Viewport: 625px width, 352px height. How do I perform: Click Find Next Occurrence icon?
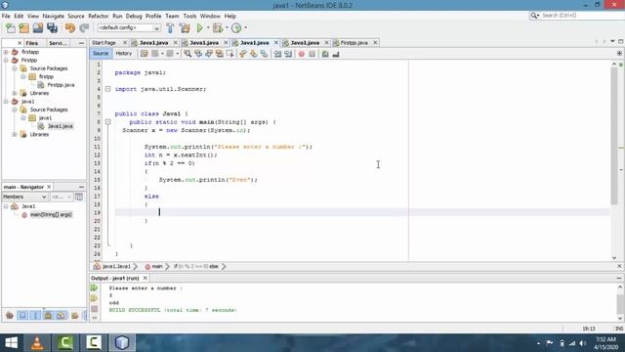tap(209, 54)
